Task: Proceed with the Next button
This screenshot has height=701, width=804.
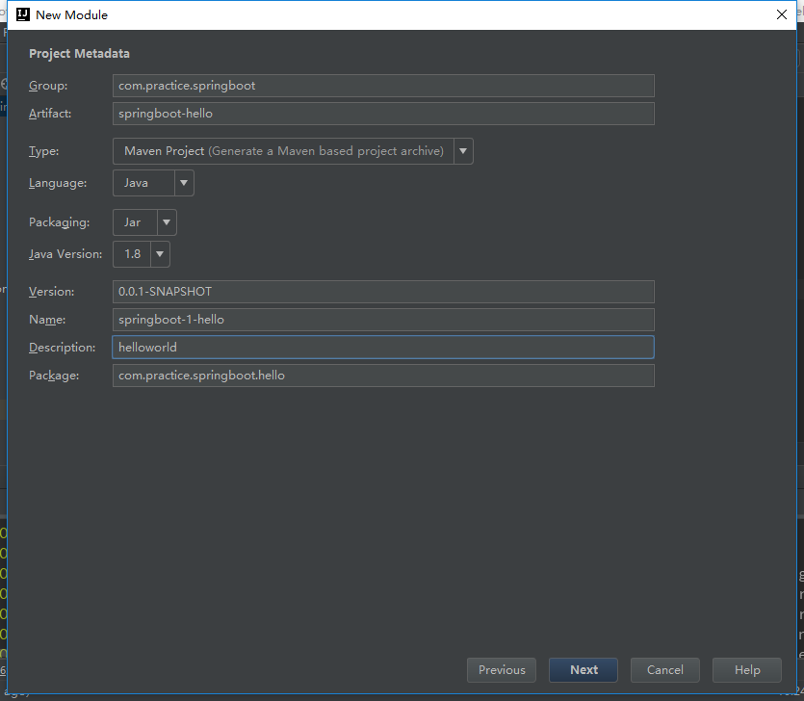Action: point(584,670)
